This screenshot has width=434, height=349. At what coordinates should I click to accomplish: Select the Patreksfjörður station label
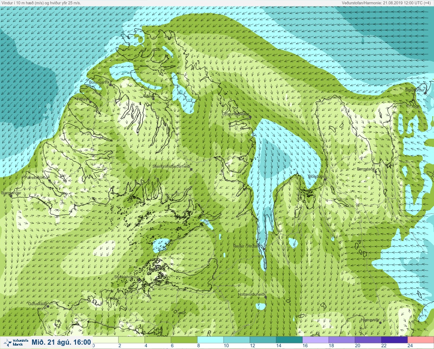36,178
